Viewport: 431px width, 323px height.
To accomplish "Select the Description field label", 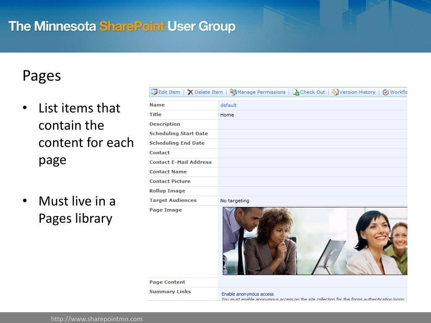I will pyautogui.click(x=165, y=124).
